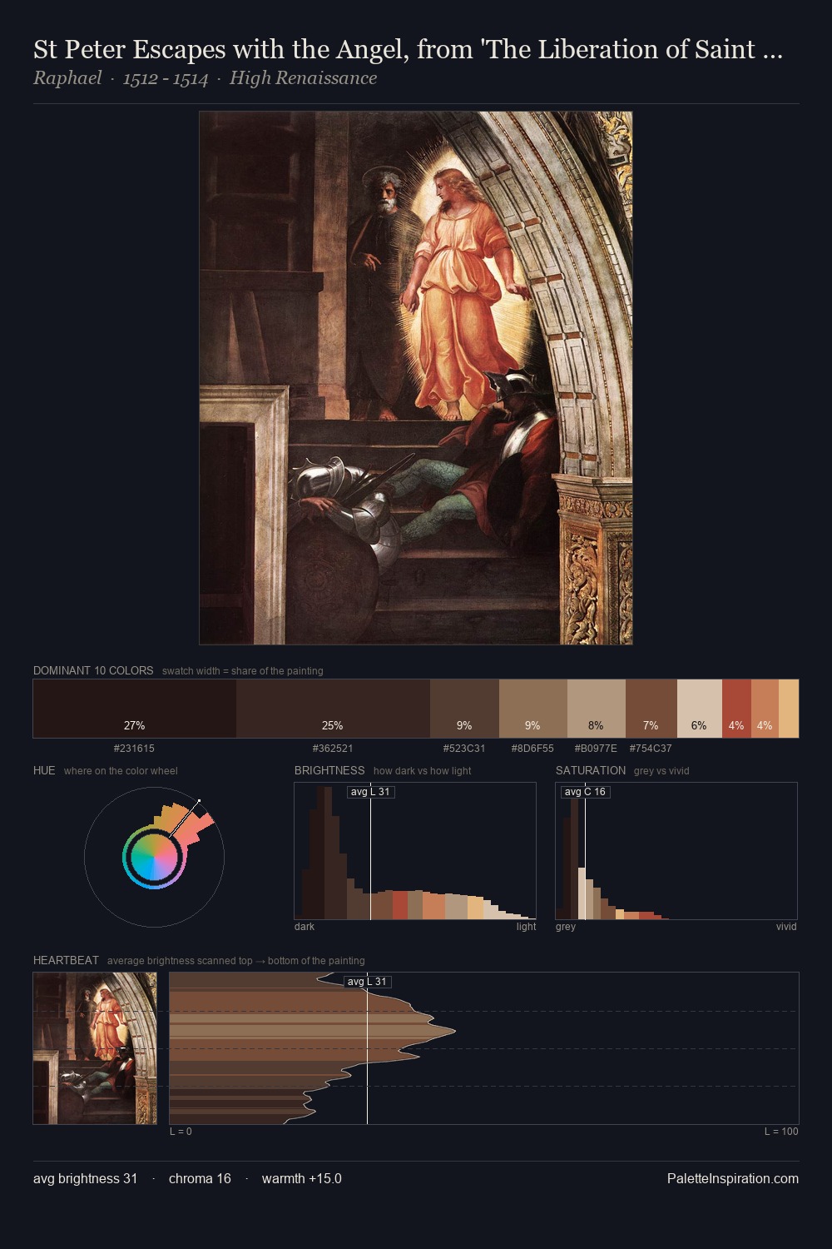Click the rainbow hue color wheel center
The image size is (832, 1249).
154,857
